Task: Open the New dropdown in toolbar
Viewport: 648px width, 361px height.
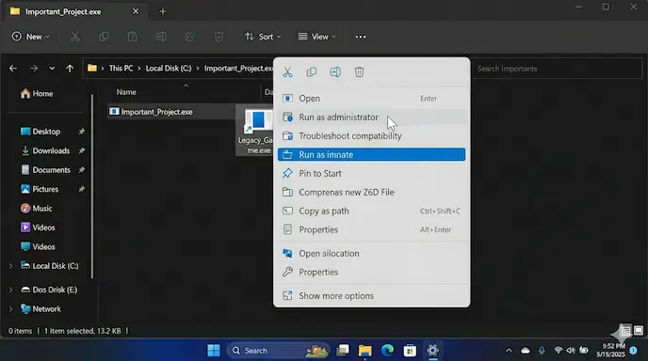Action: tap(30, 37)
